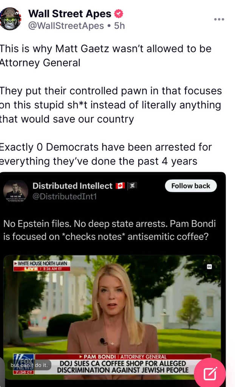Tap the pink compose post button
The width and height of the screenshot is (235, 387).
pos(210,374)
